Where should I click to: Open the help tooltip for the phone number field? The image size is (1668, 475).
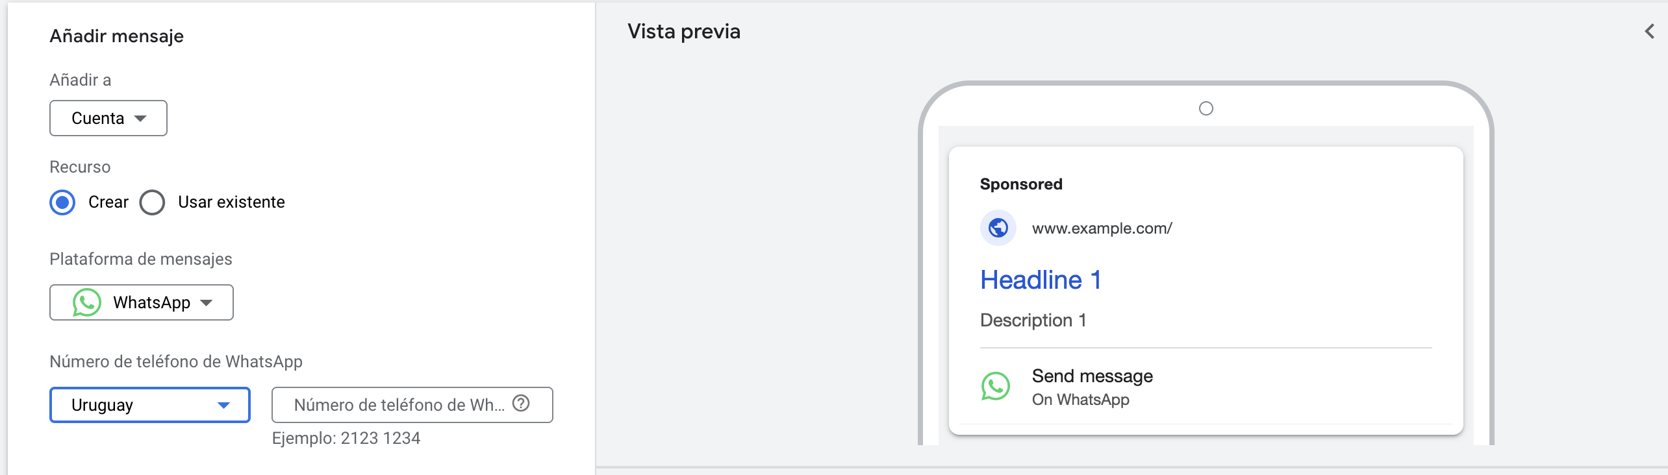tap(522, 405)
